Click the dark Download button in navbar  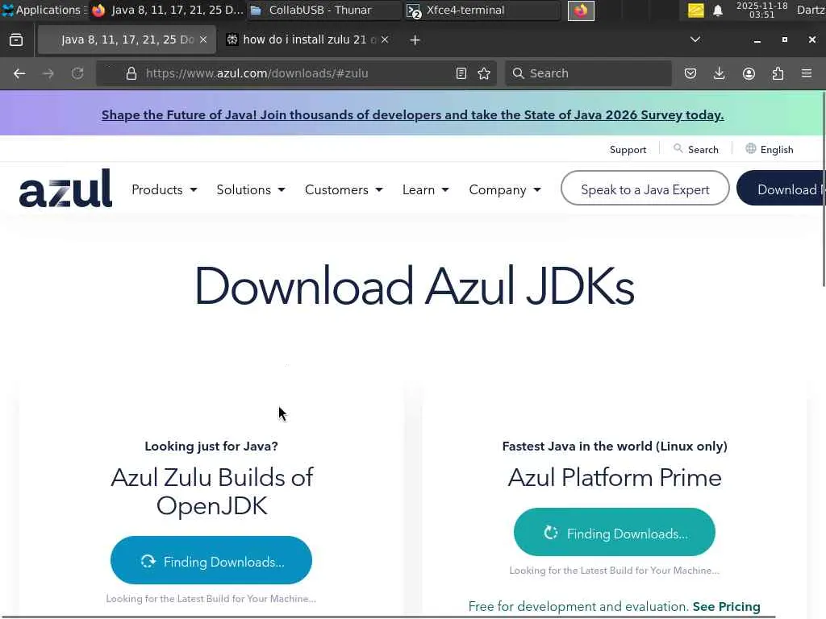click(780, 188)
